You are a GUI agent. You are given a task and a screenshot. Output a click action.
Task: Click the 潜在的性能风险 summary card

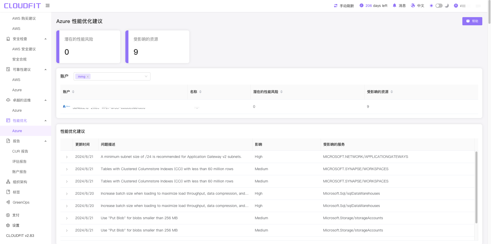pyautogui.click(x=88, y=47)
